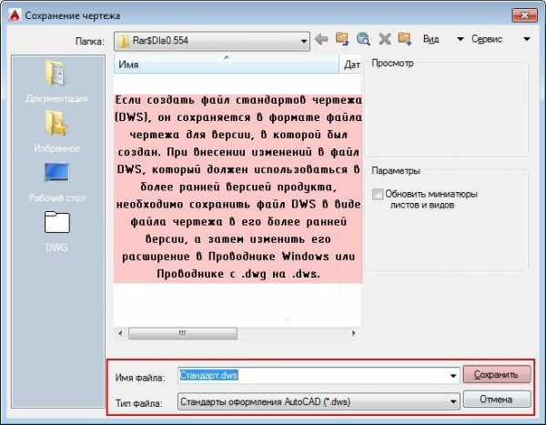Click the horizontal scrollbar of file list
Image resolution: width=546 pixels, height=425 pixels.
(x=237, y=333)
